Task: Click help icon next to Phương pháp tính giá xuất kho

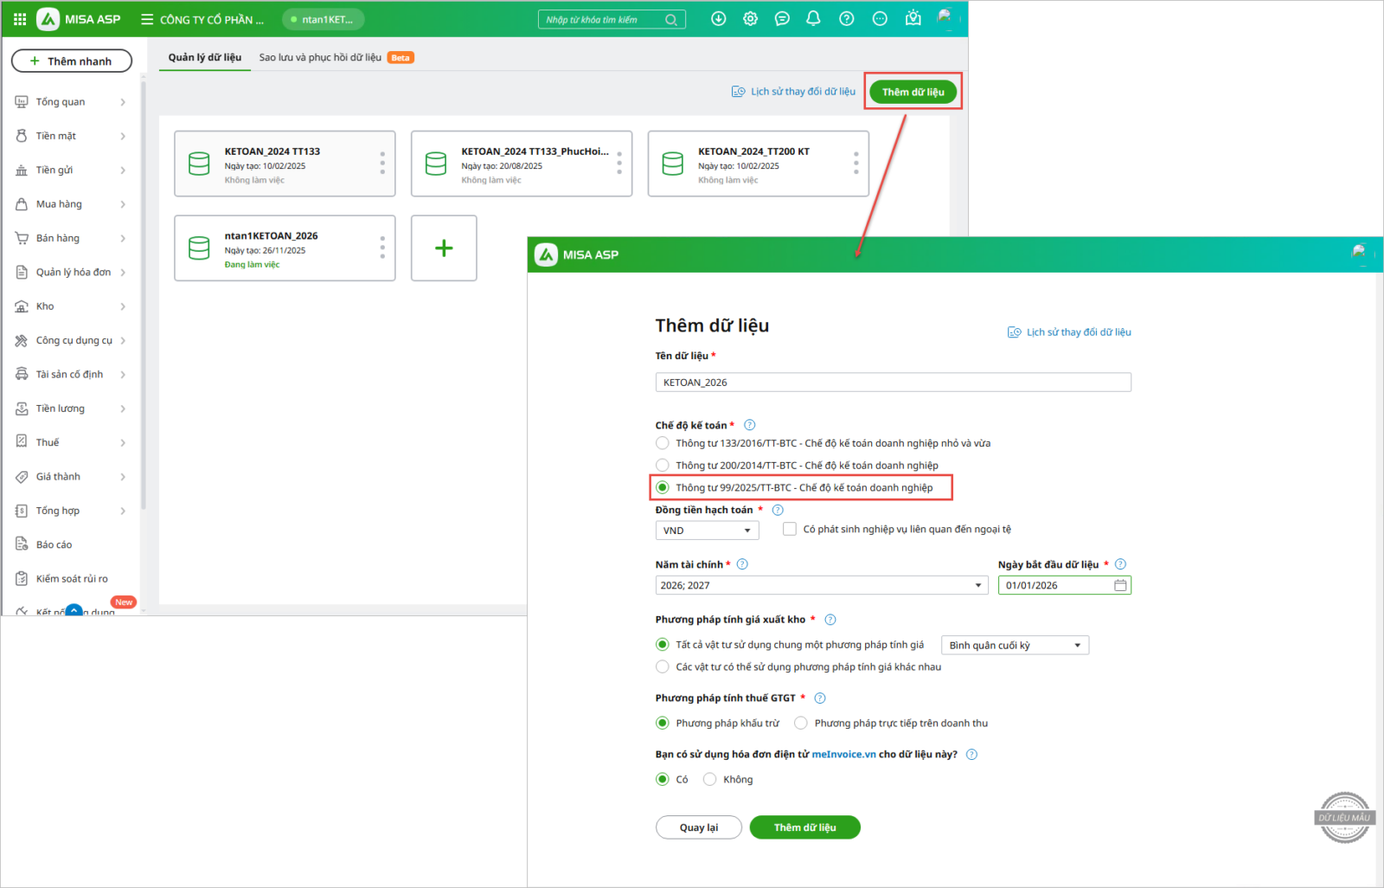Action: [830, 620]
